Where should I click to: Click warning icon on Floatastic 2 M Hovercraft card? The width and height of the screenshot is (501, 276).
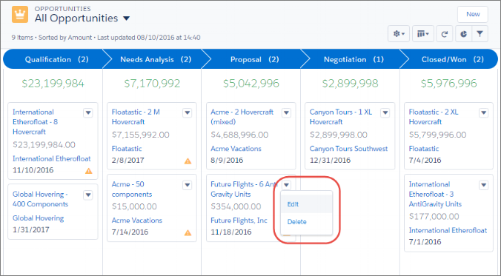[x=188, y=161]
